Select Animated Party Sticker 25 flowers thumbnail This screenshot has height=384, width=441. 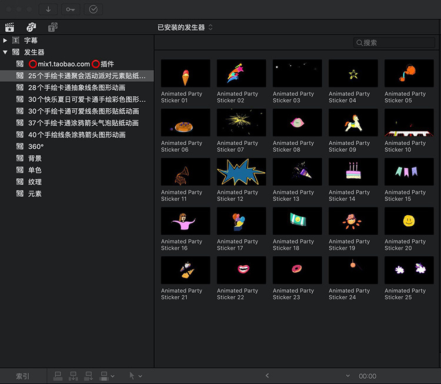pyautogui.click(x=409, y=270)
